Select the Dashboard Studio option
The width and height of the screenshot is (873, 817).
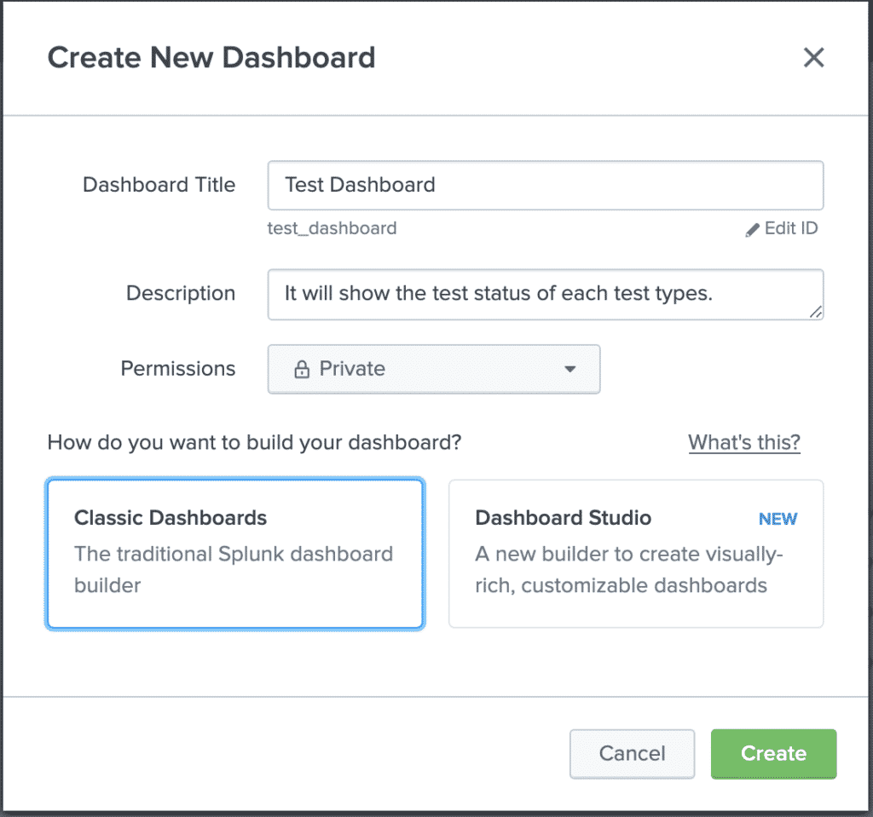(x=635, y=553)
